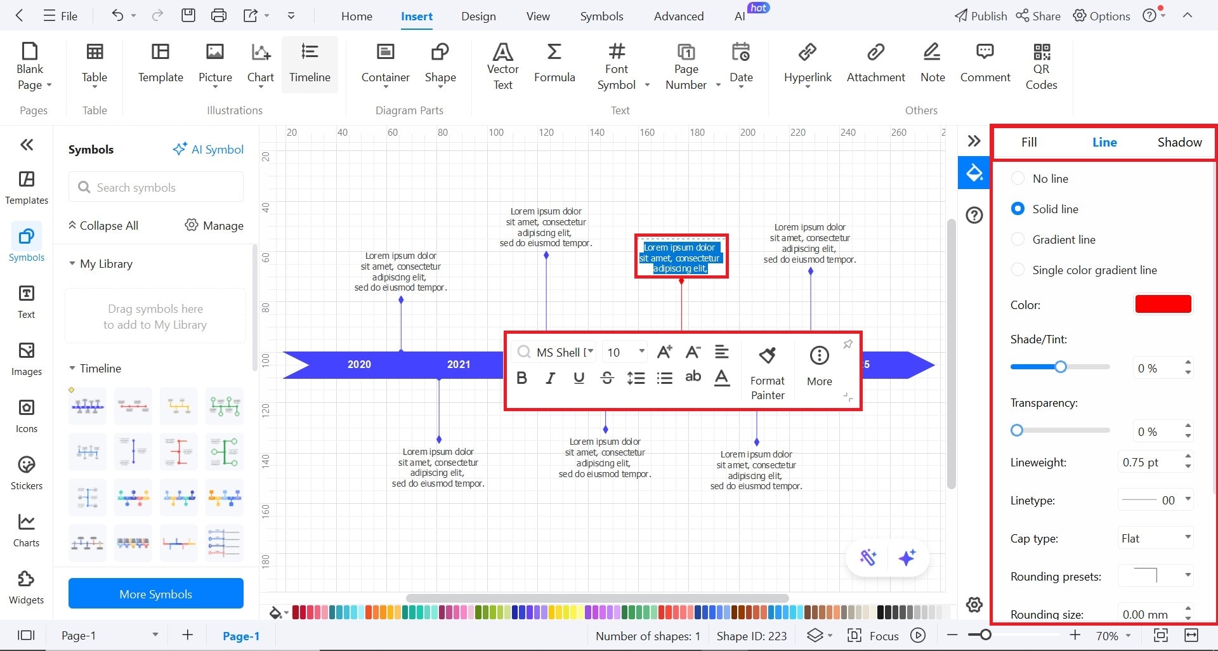Collapse the My Library section
Screen dimensions: 1218x651
[72, 263]
